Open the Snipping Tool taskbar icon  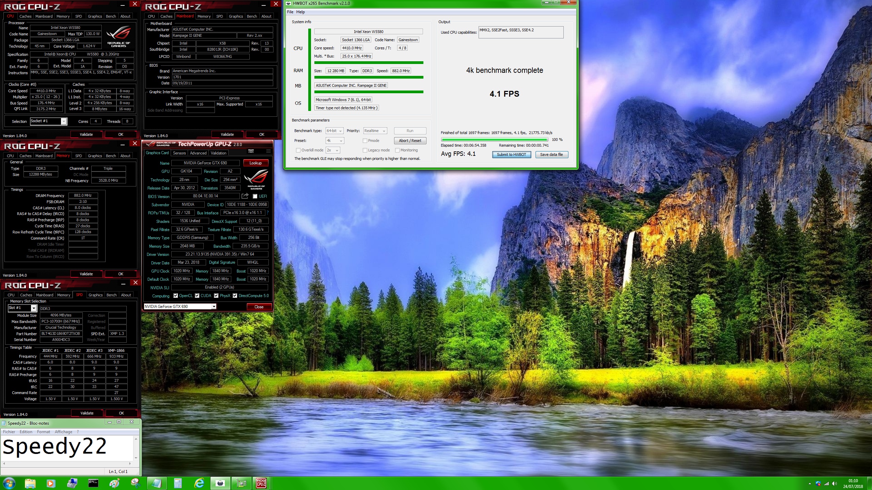tap(136, 483)
